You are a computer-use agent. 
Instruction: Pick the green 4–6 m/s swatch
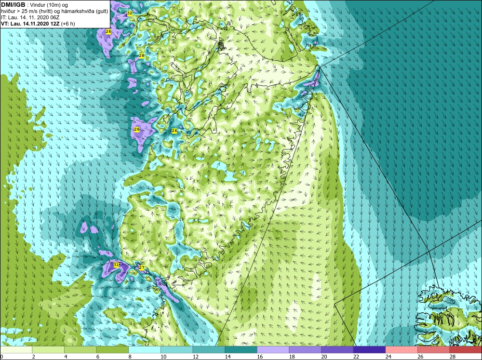[80, 350]
